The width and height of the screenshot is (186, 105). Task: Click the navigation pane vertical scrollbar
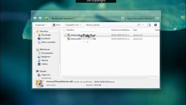coord(59,47)
